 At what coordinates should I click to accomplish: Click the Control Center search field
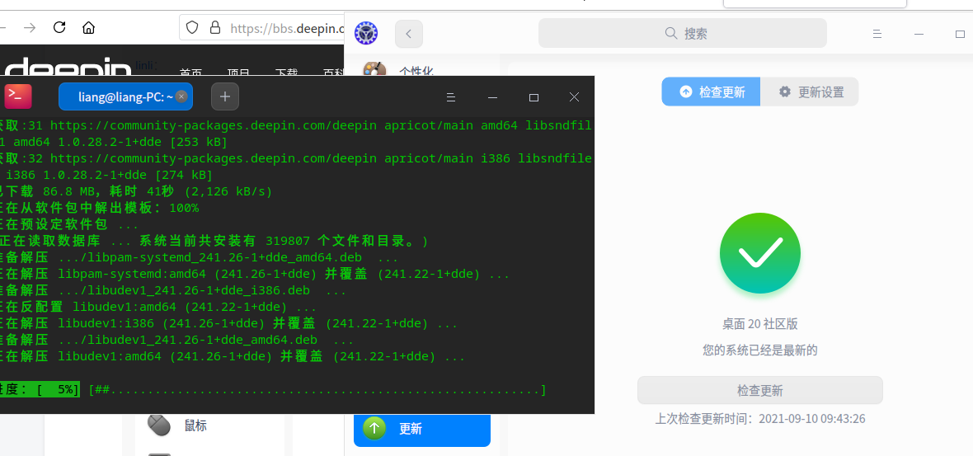click(683, 33)
